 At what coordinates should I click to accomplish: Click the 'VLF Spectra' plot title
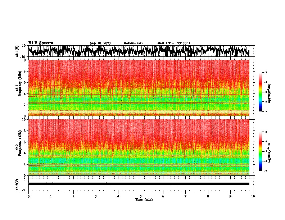[x=41, y=43]
